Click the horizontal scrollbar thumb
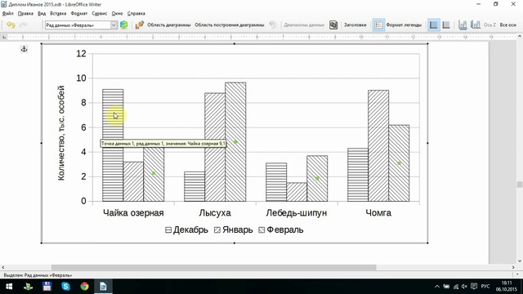 coord(213,267)
